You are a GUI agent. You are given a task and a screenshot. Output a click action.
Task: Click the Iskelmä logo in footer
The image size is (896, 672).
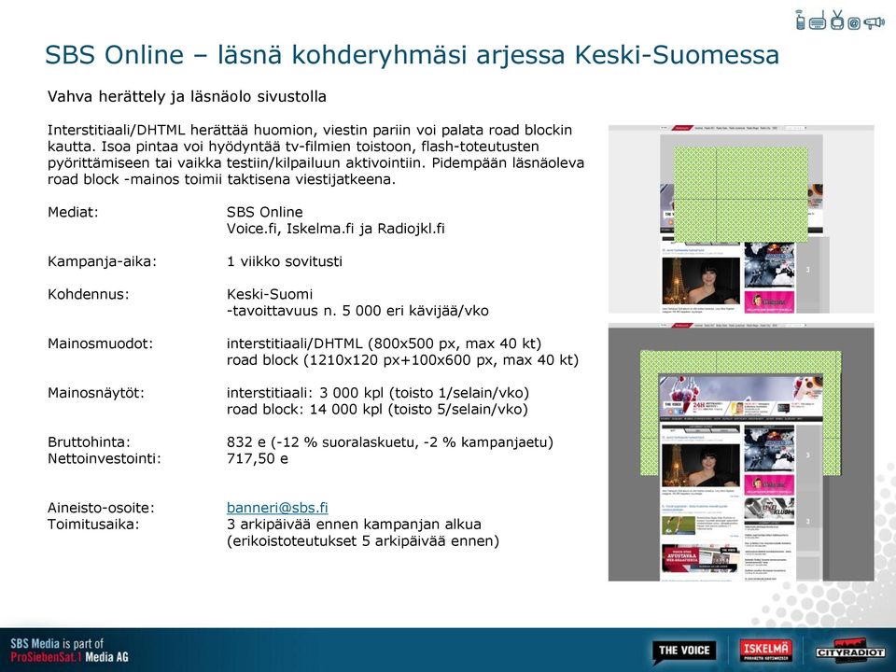click(765, 651)
